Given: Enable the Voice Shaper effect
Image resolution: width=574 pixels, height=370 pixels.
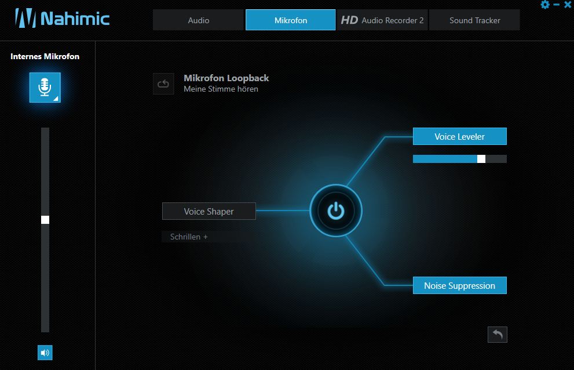Looking at the screenshot, I should (209, 211).
